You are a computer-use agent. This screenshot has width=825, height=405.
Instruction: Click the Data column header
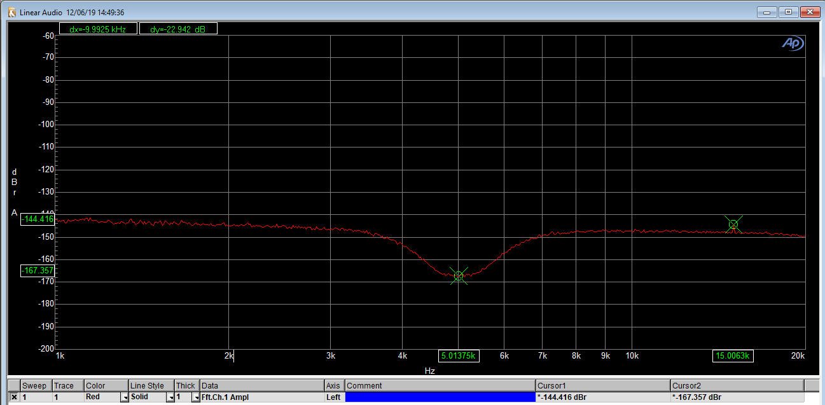(262, 386)
